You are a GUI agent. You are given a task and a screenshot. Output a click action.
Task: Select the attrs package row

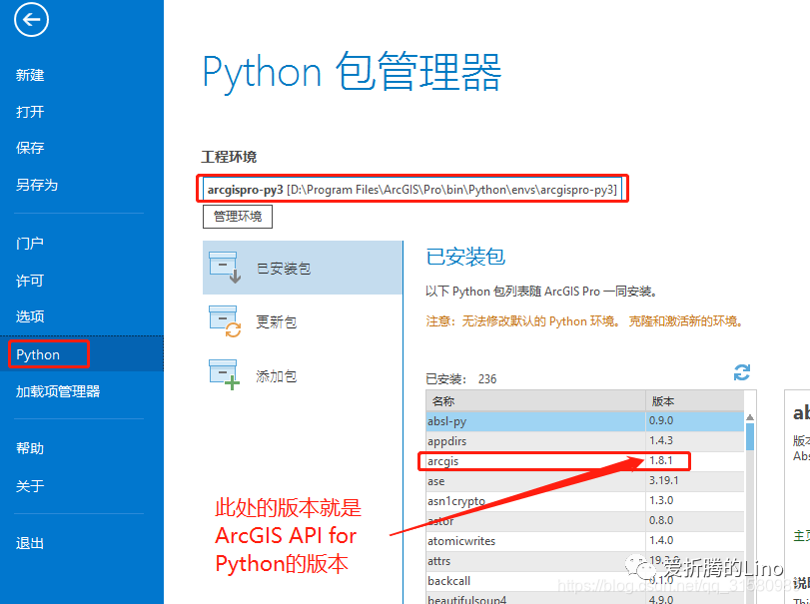coord(584,561)
